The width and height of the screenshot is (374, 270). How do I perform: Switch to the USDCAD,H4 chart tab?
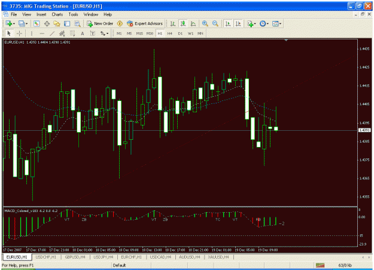(x=160, y=257)
